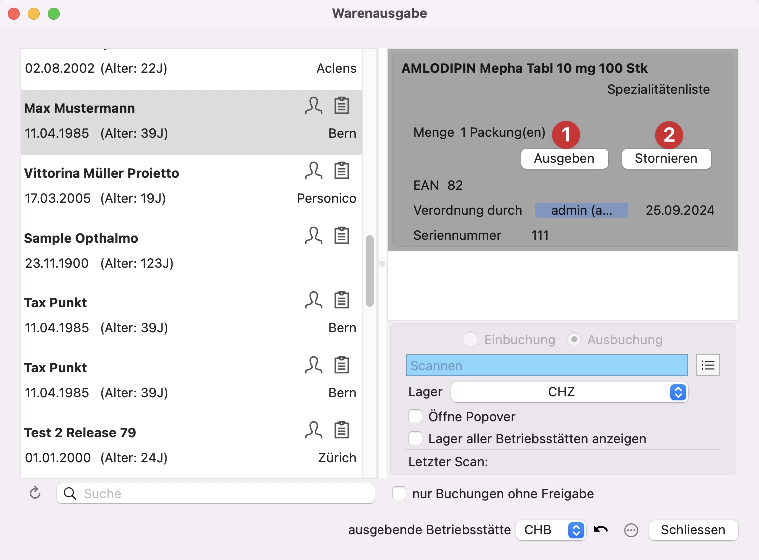The width and height of the screenshot is (759, 560).
Task: Click location Aclens in patient list
Action: point(337,68)
